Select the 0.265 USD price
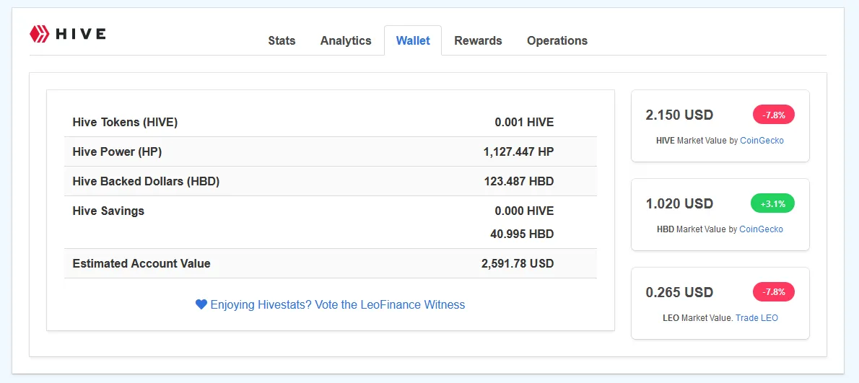859x383 pixels. point(679,292)
